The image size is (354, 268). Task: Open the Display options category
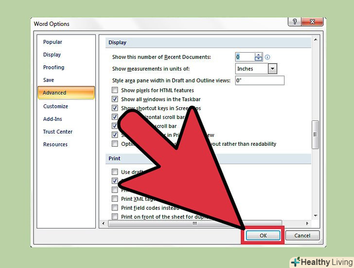coord(52,55)
